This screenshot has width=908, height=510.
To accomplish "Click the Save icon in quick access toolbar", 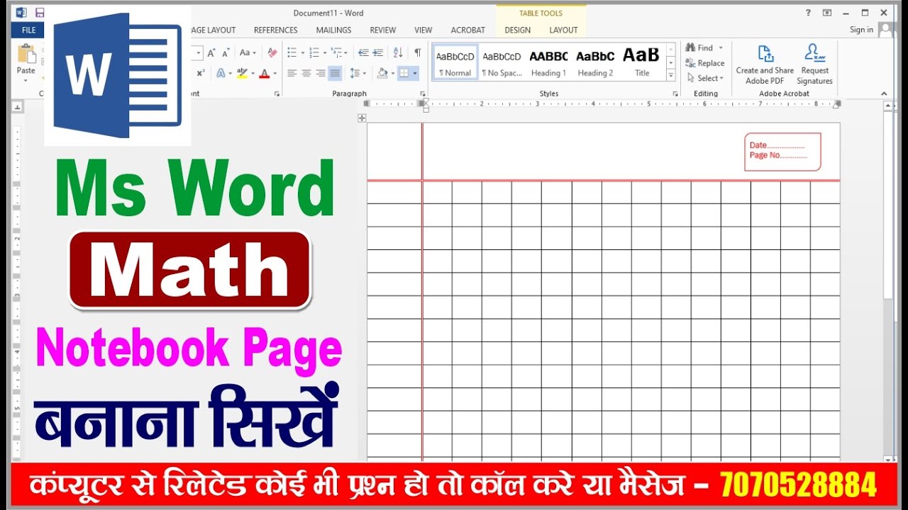I will [39, 13].
